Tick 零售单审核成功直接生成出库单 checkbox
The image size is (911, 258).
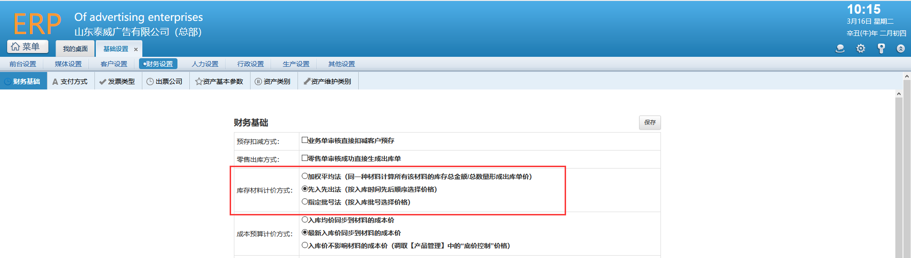click(x=305, y=158)
